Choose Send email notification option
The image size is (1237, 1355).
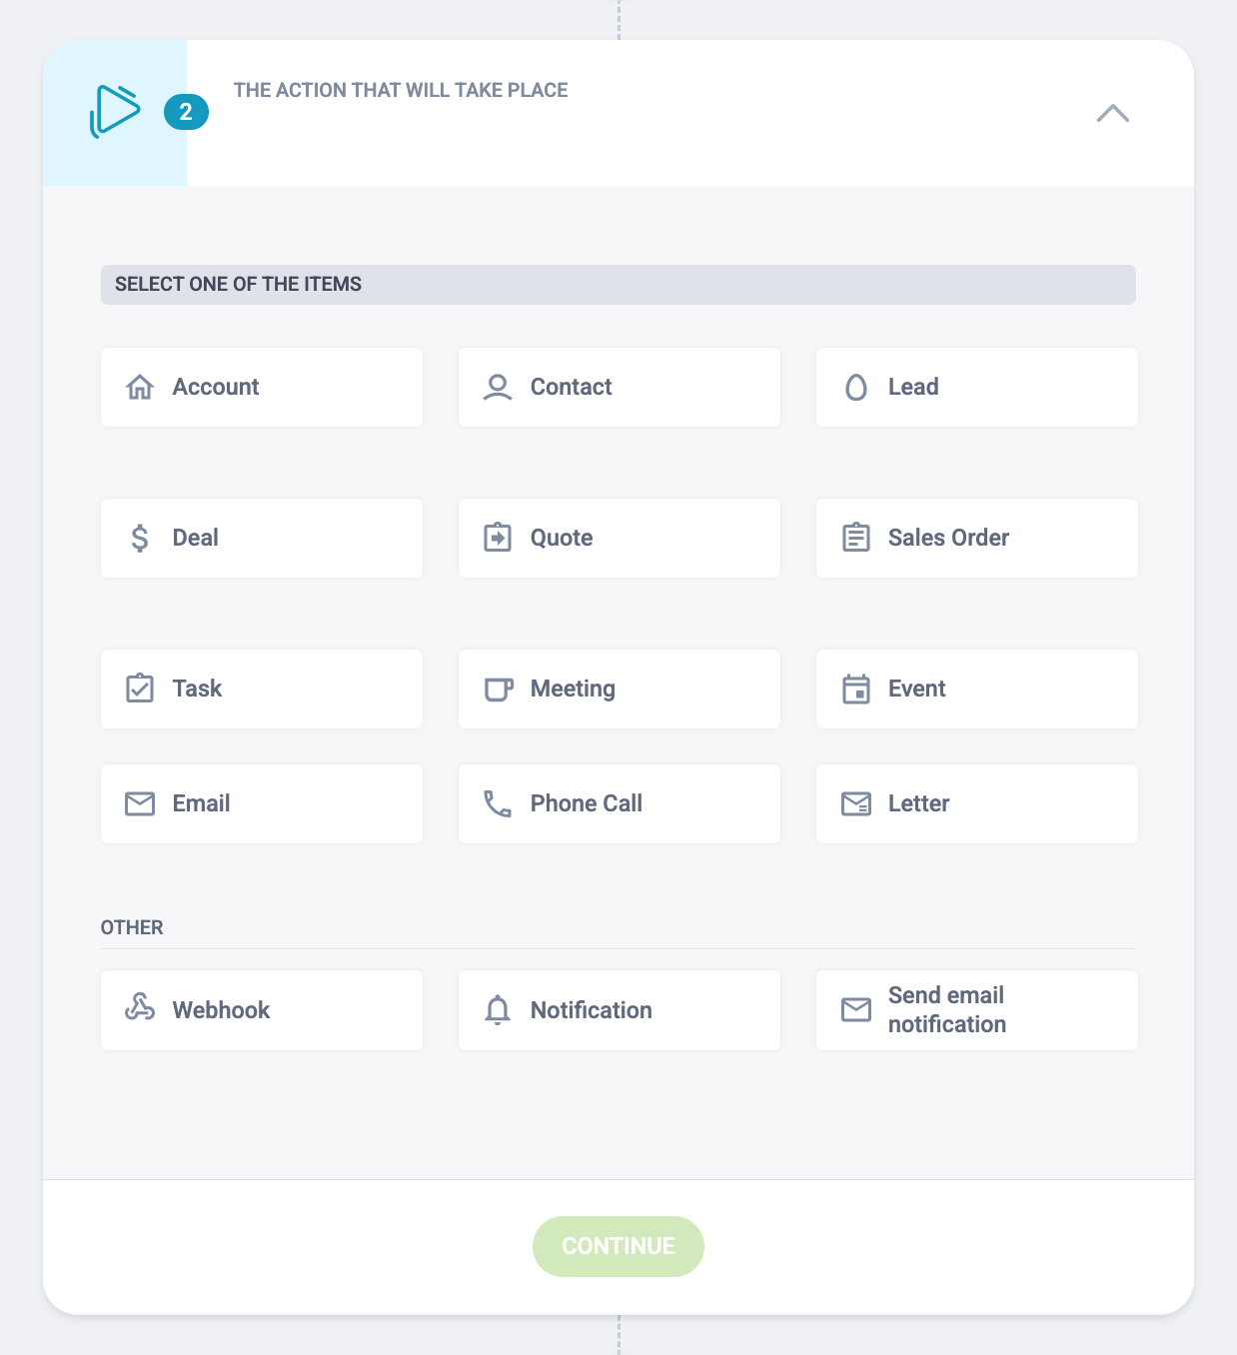point(977,1010)
